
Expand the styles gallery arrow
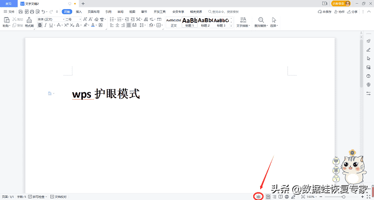click(231, 26)
